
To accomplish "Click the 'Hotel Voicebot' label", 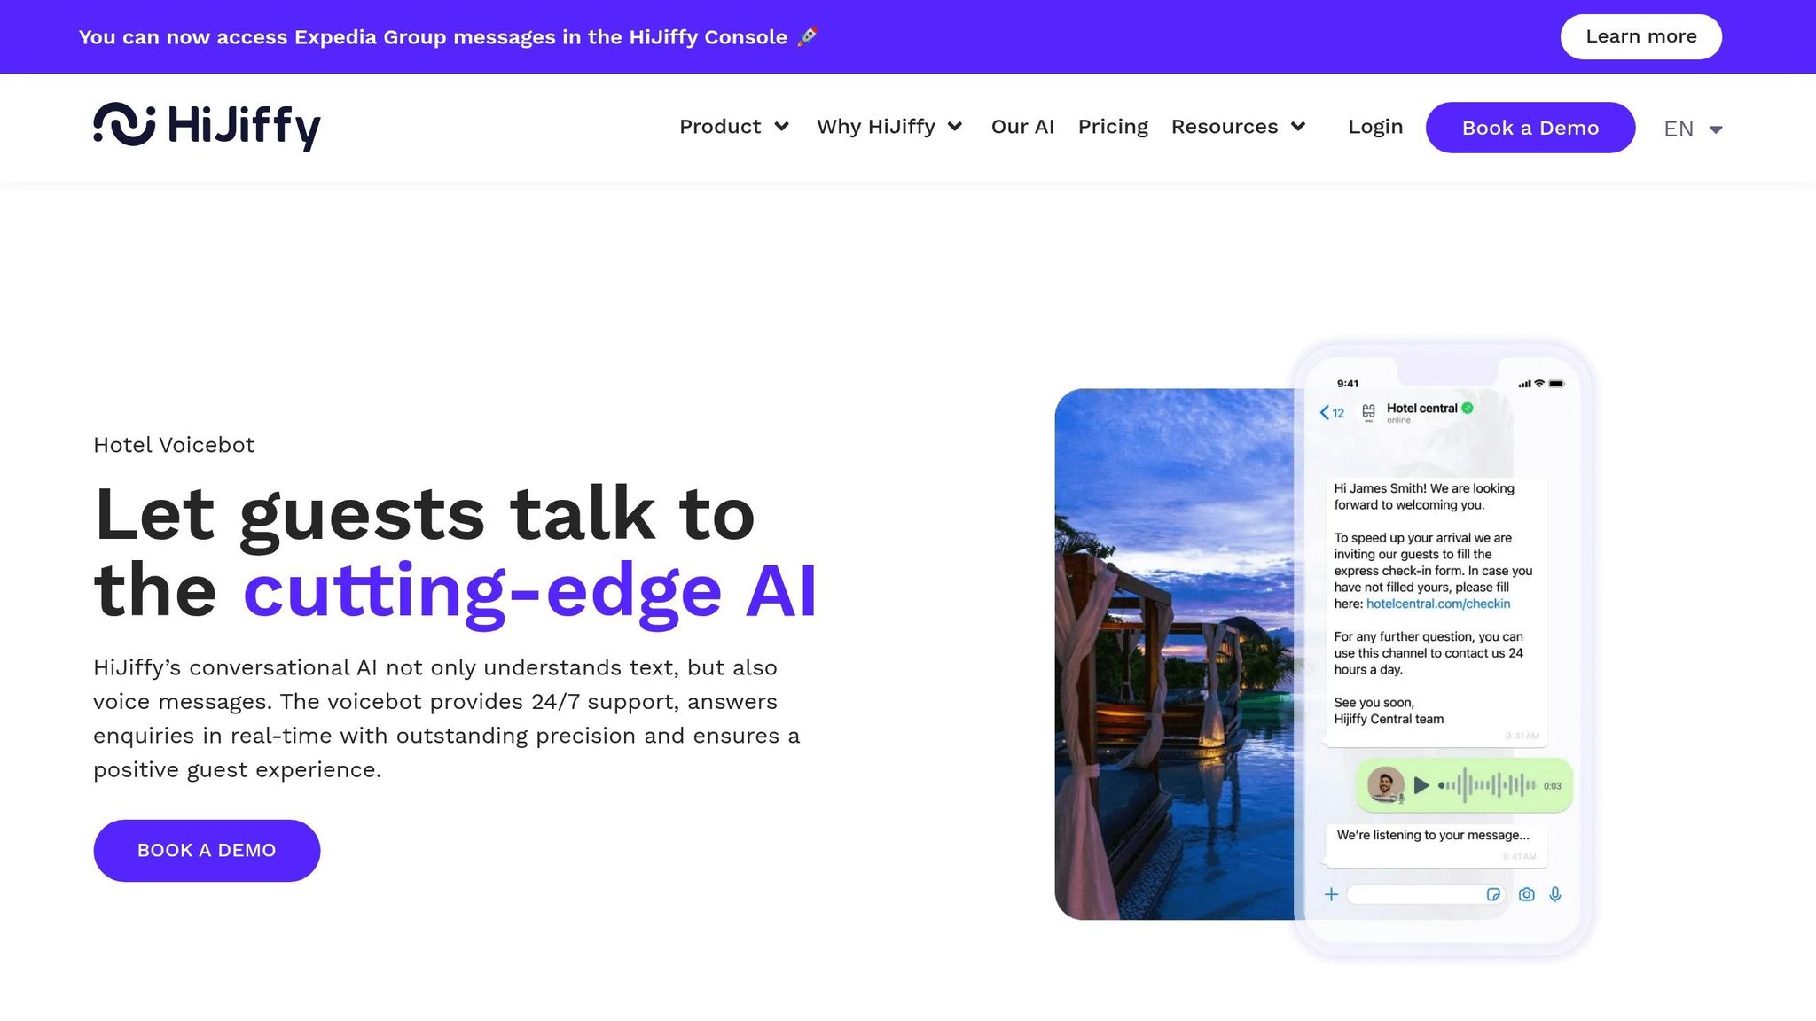I will tap(174, 445).
